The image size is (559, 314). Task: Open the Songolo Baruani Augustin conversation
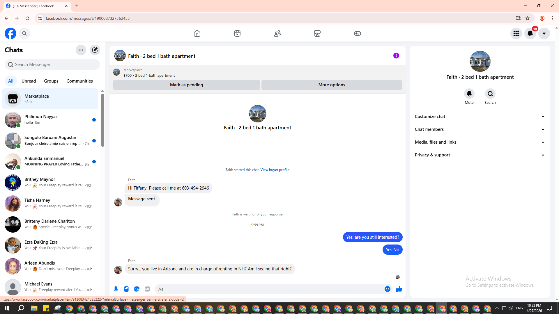coord(50,141)
